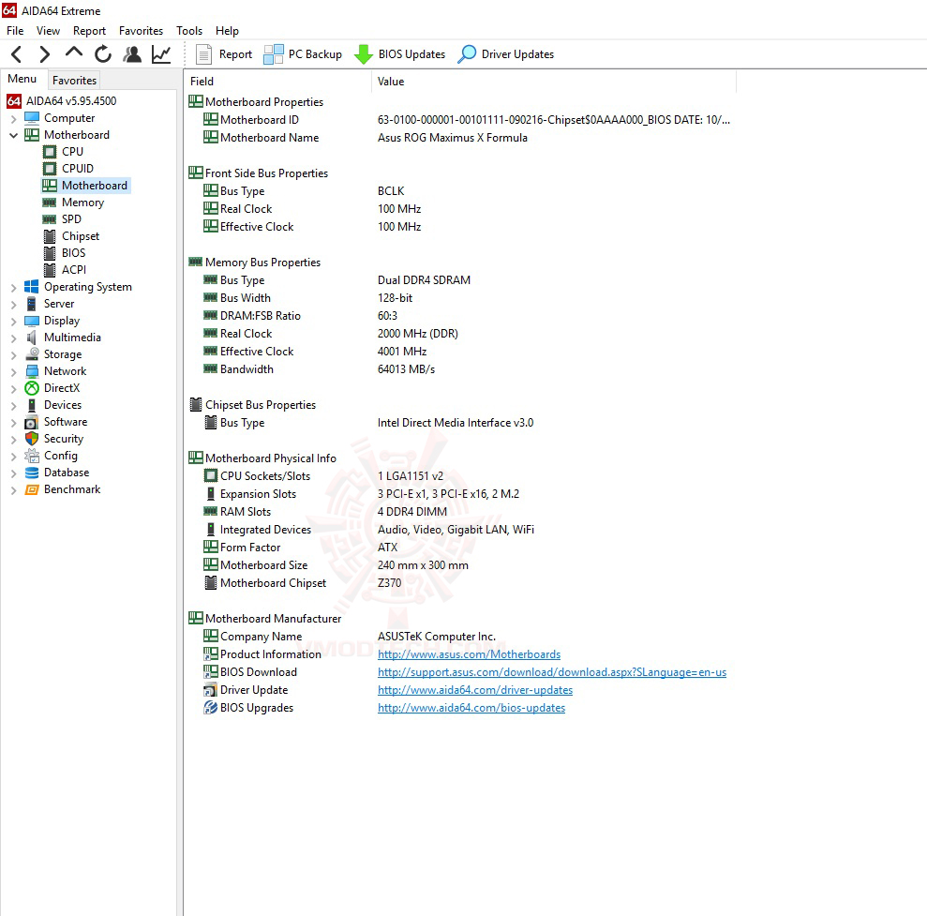Open the Report menu

click(89, 31)
